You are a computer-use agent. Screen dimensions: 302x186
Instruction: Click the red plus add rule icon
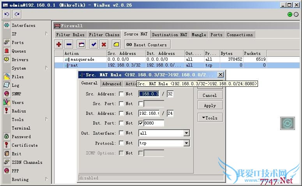tap(59, 44)
